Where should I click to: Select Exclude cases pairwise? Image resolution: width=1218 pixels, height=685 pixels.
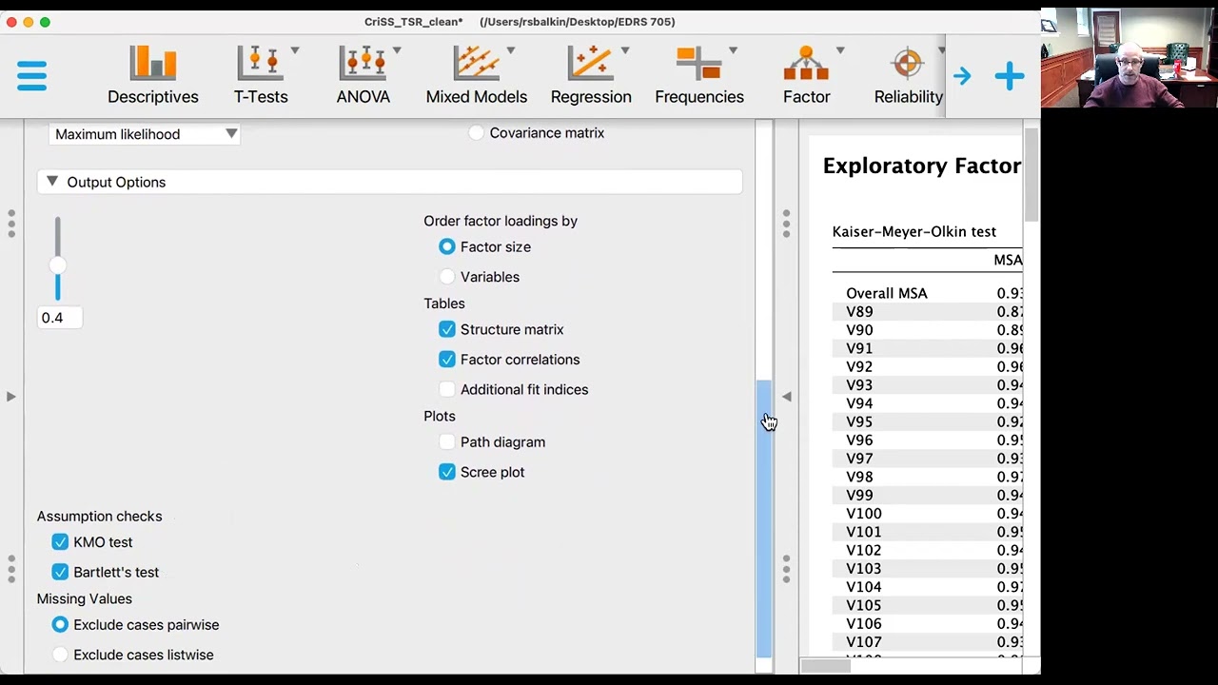click(60, 625)
